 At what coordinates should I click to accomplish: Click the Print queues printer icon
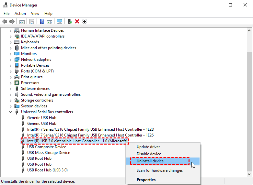click(17, 77)
